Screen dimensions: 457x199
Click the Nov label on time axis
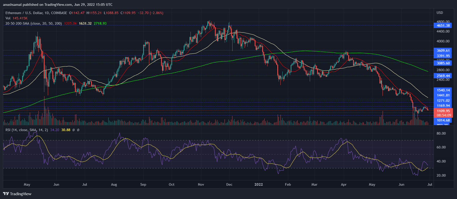[201, 184]
